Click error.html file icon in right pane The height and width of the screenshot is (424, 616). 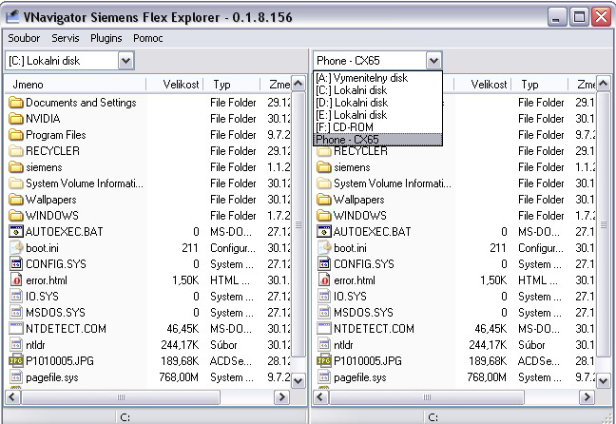324,280
